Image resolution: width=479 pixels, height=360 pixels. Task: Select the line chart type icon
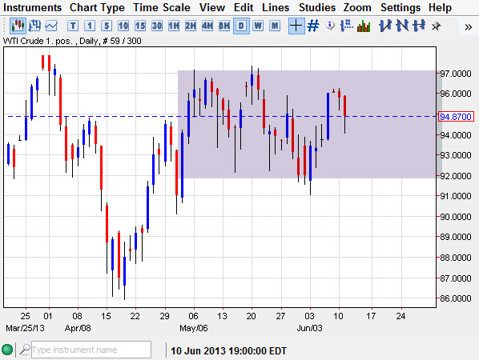tap(51, 26)
